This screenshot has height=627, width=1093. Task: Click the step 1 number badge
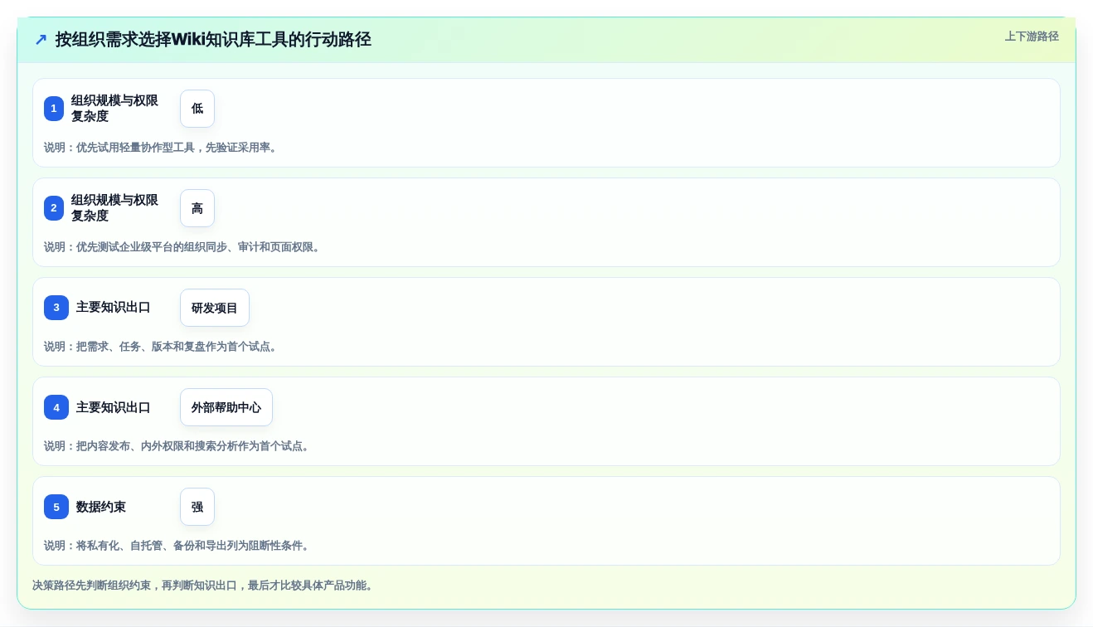coord(54,109)
